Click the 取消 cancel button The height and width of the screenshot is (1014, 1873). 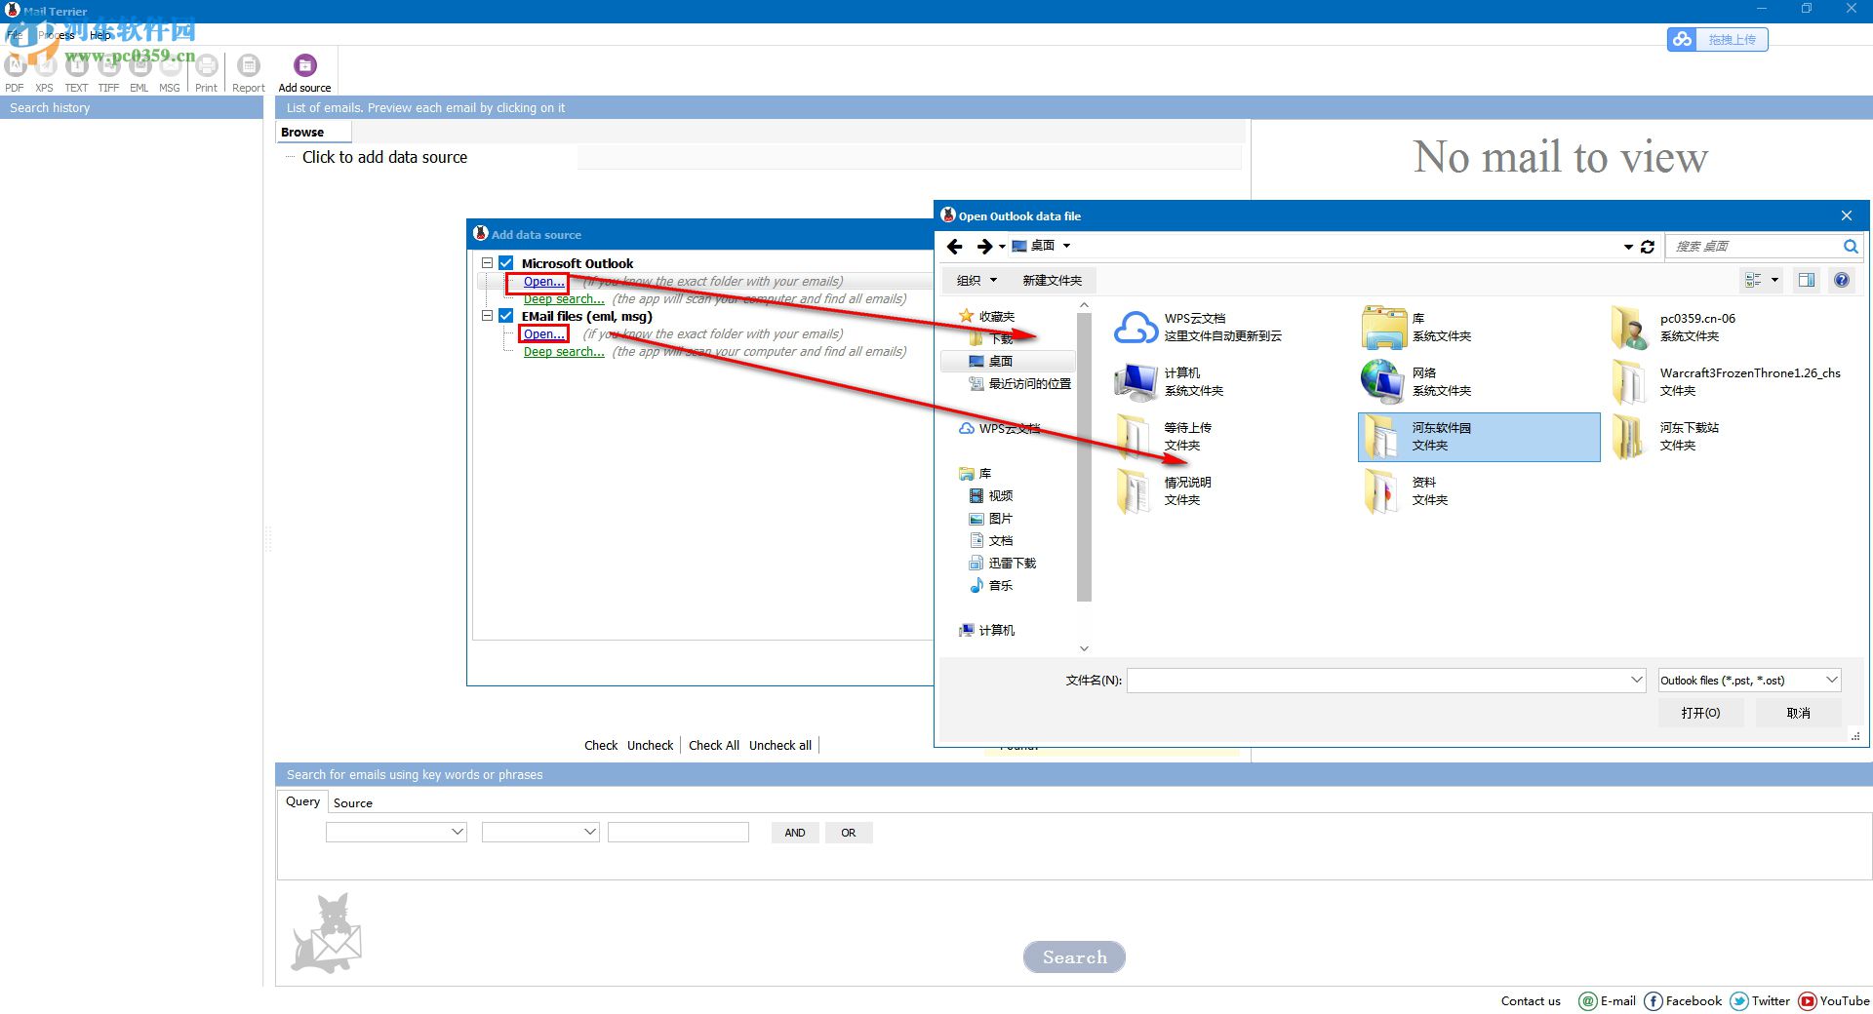pyautogui.click(x=1798, y=713)
